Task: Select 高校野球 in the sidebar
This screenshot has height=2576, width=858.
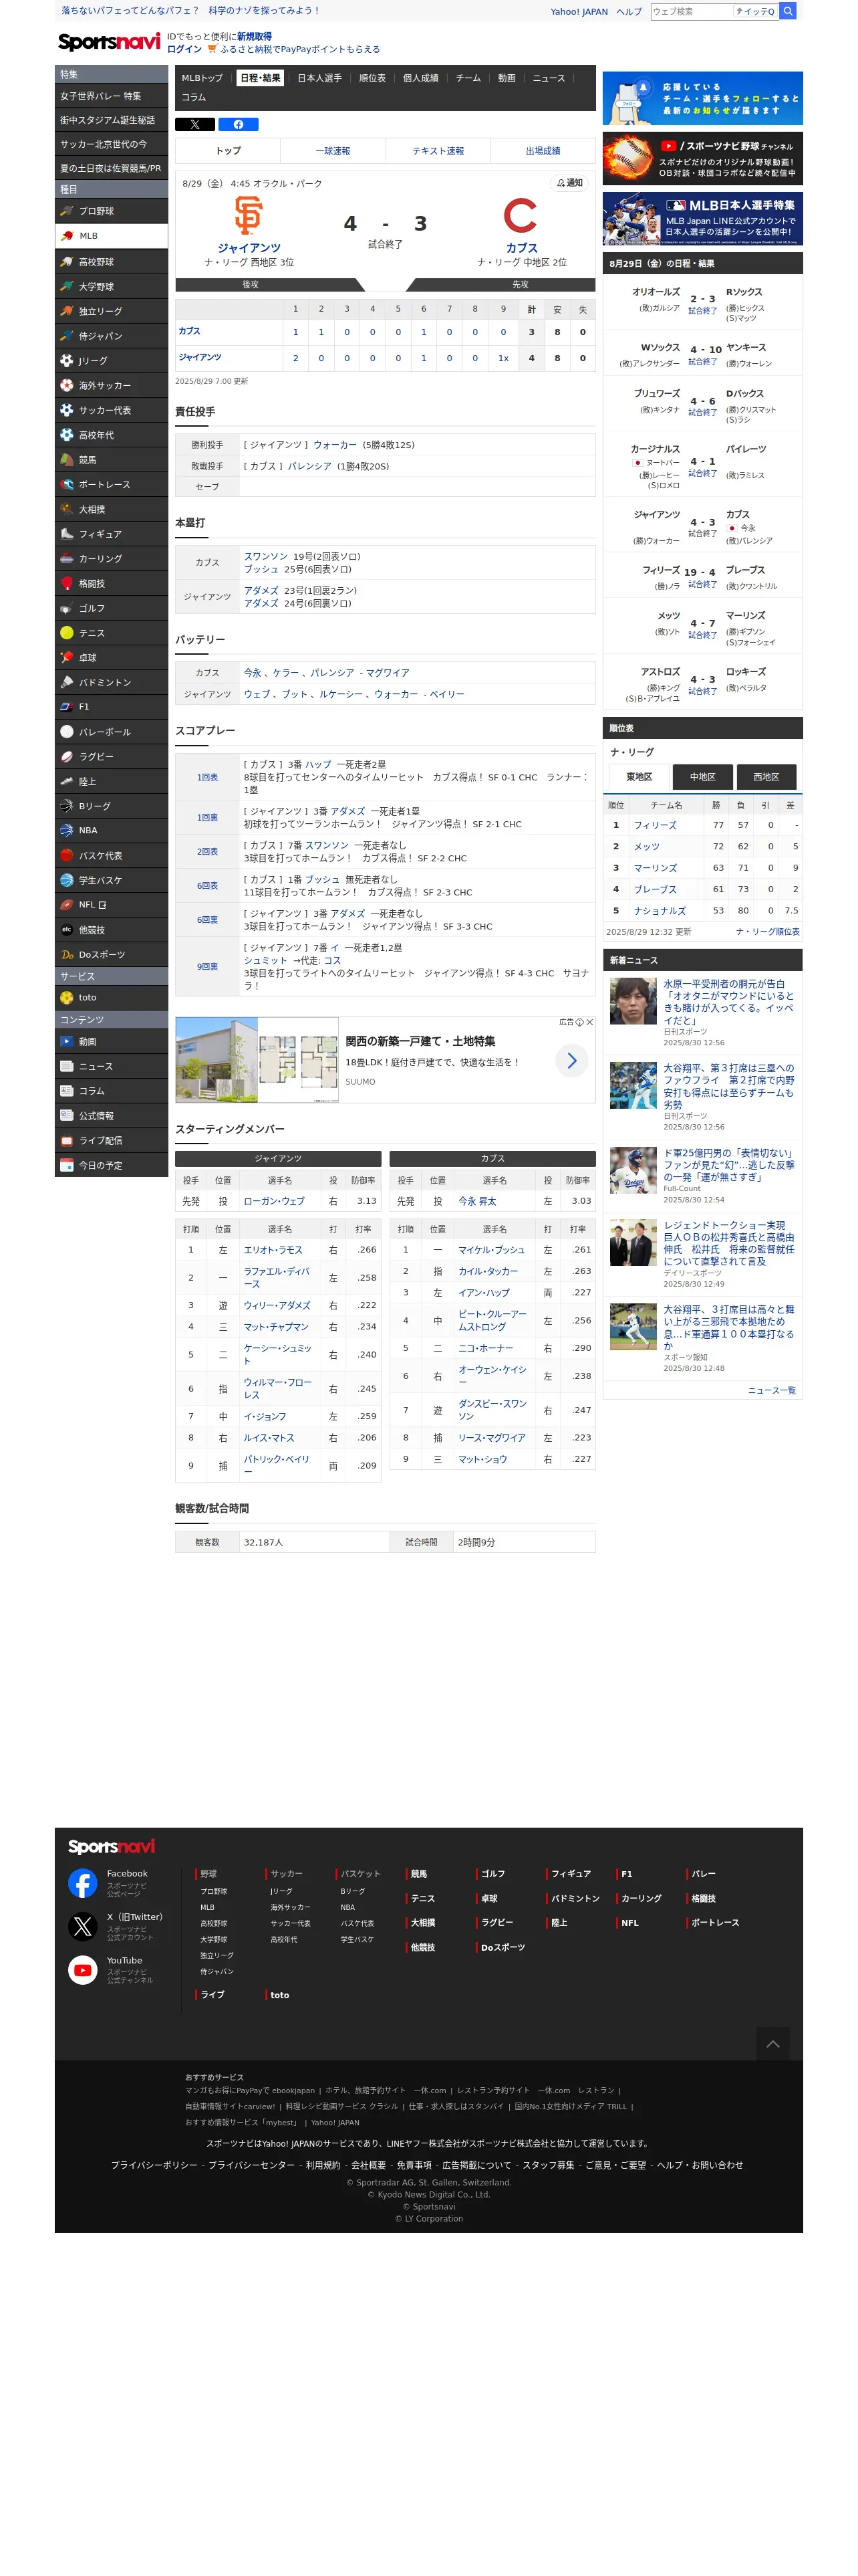Action: coord(111,262)
